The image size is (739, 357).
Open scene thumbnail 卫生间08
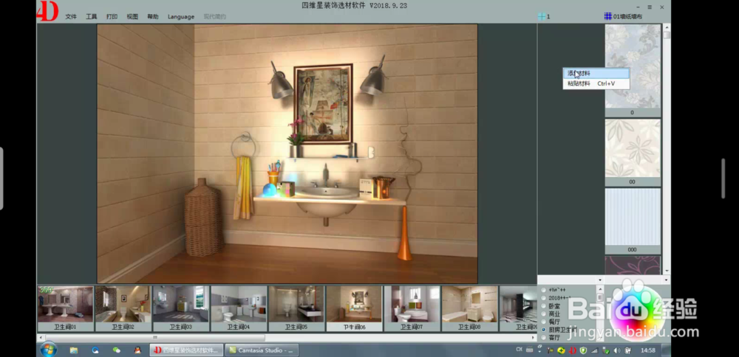(x=469, y=308)
